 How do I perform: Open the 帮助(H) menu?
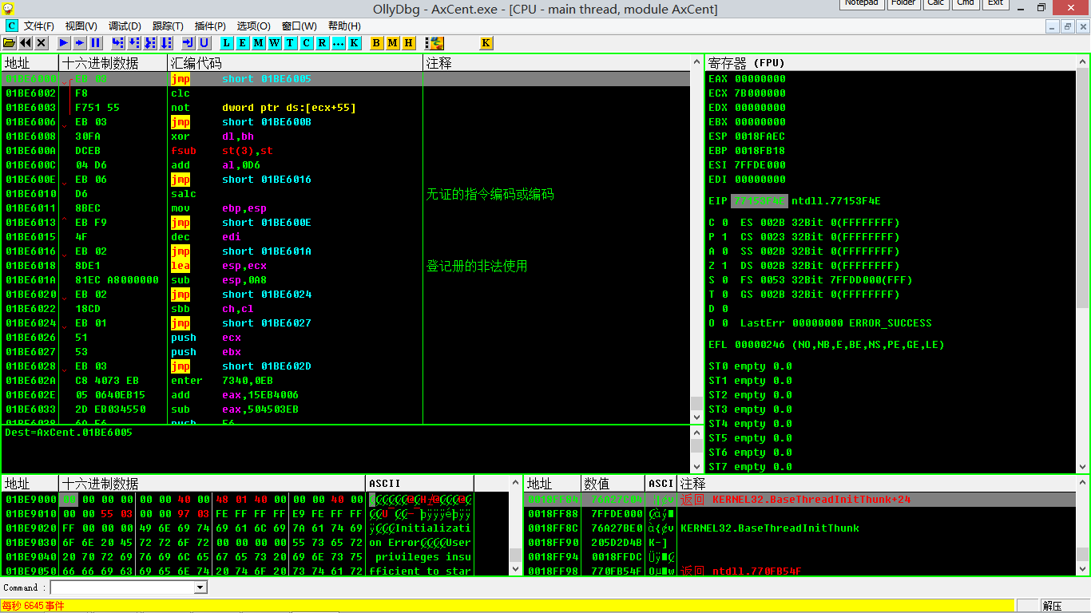coord(344,26)
